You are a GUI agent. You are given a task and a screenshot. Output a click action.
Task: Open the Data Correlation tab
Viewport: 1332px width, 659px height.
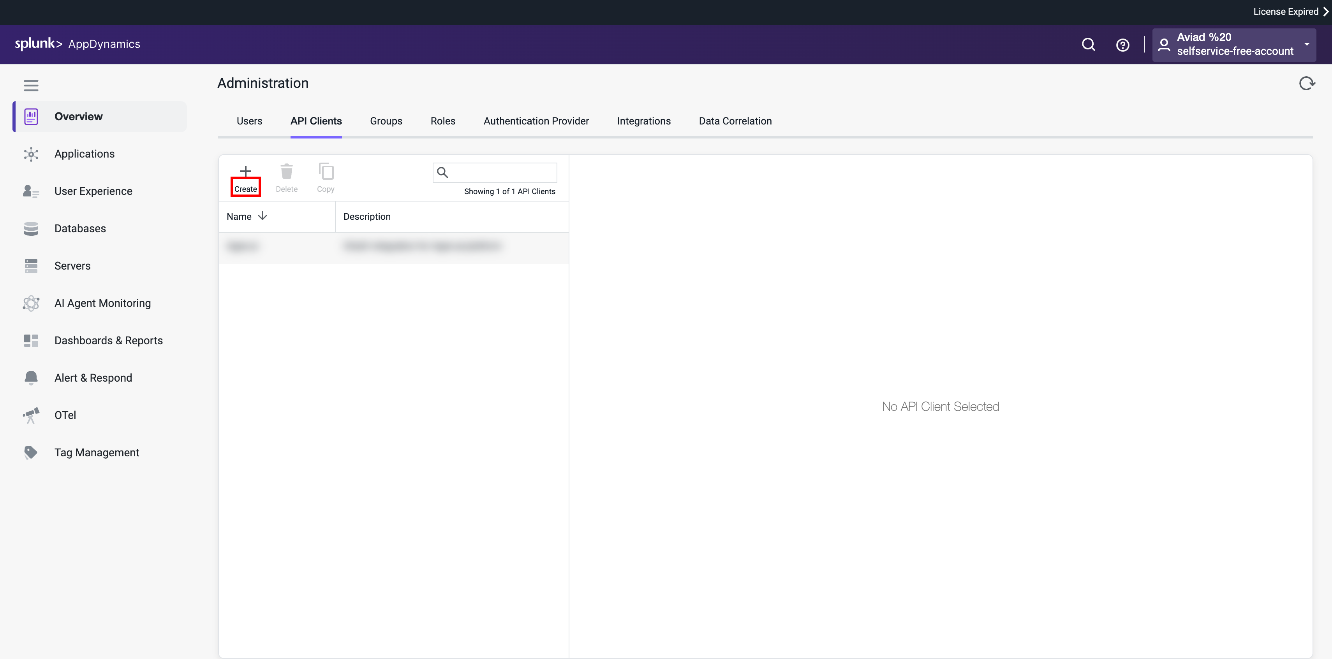click(735, 121)
